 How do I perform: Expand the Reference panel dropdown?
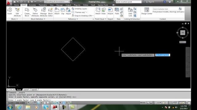[73, 19]
